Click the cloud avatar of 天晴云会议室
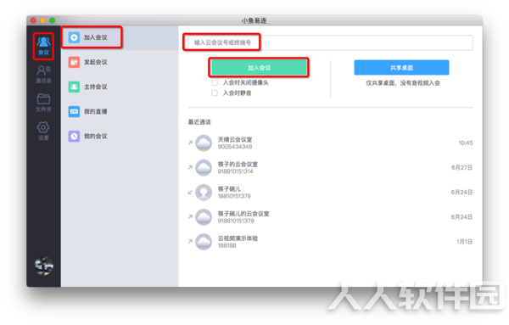The width and height of the screenshot is (509, 325). [x=204, y=143]
